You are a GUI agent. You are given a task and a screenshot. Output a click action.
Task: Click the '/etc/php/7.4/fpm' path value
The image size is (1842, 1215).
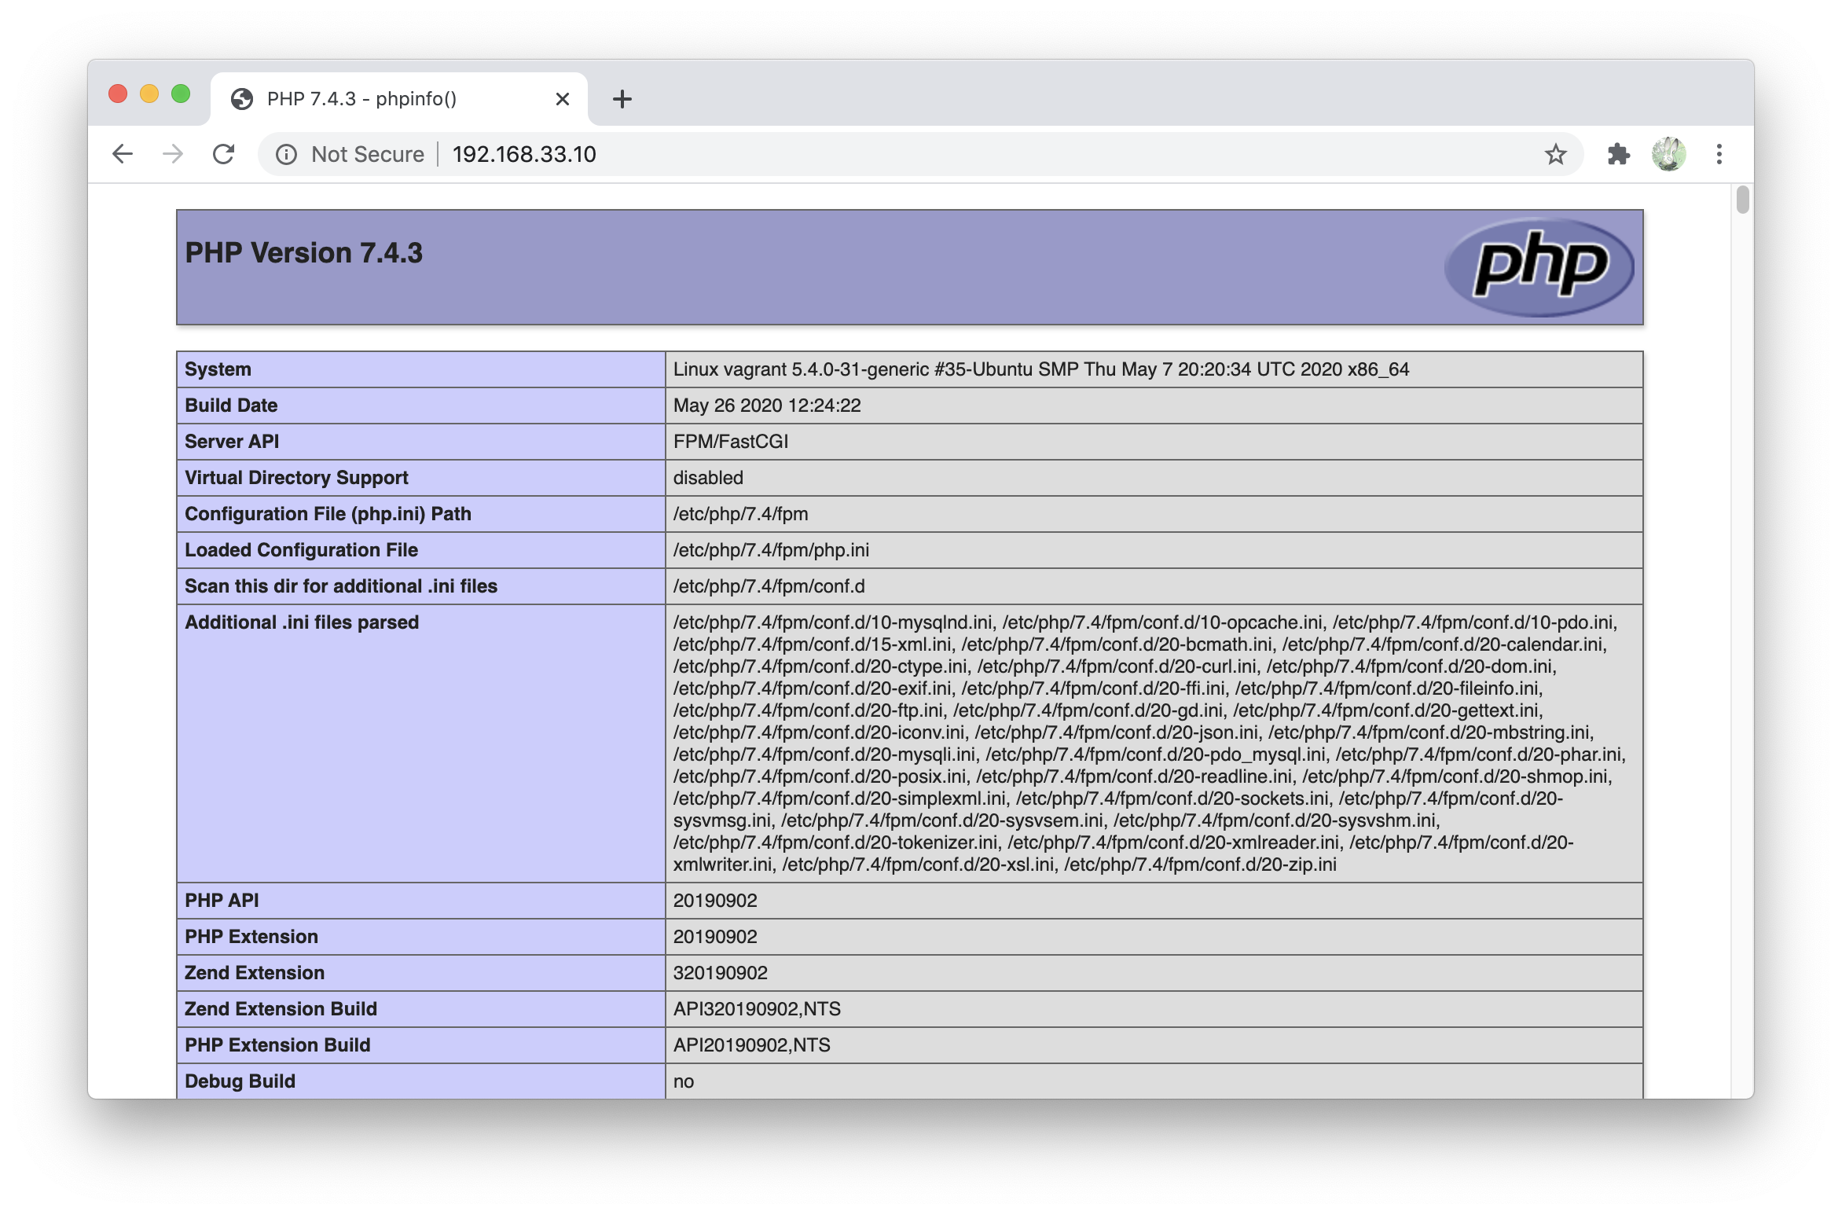pos(741,514)
